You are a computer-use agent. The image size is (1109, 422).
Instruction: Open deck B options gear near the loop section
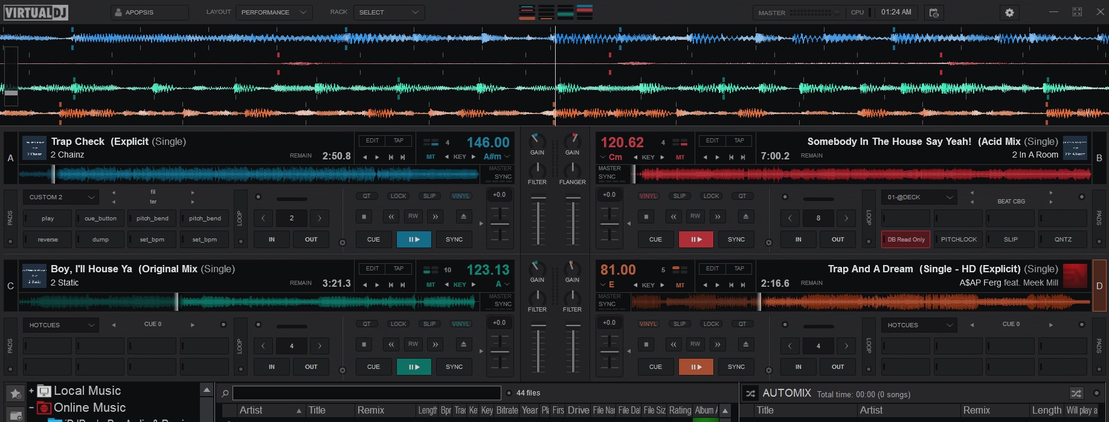[x=768, y=243]
